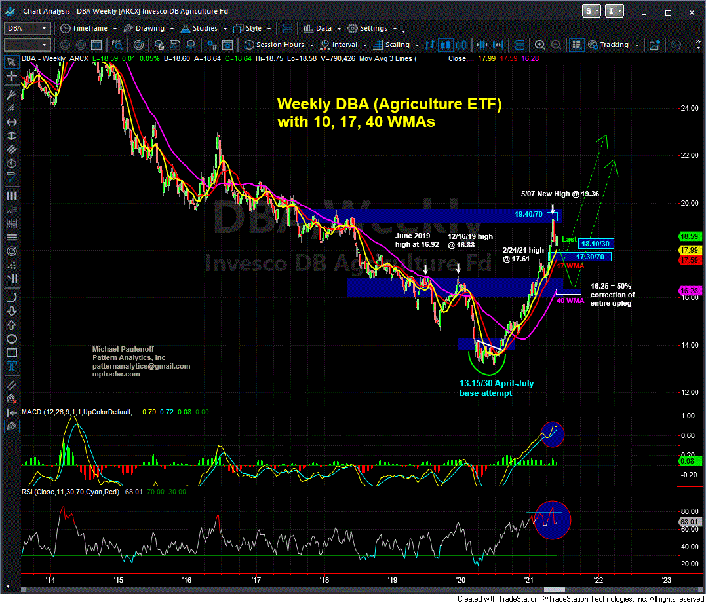The height and width of the screenshot is (603, 706).
Task: Click the 0.08 MACD histogram value label
Action: [x=690, y=460]
